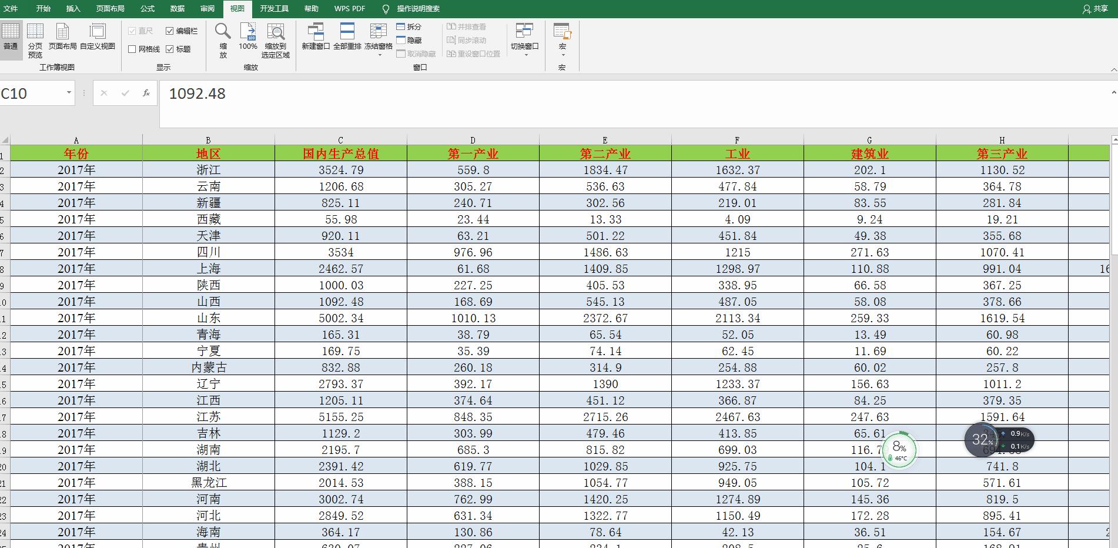Open a New Window (新建窗口)

[x=316, y=36]
